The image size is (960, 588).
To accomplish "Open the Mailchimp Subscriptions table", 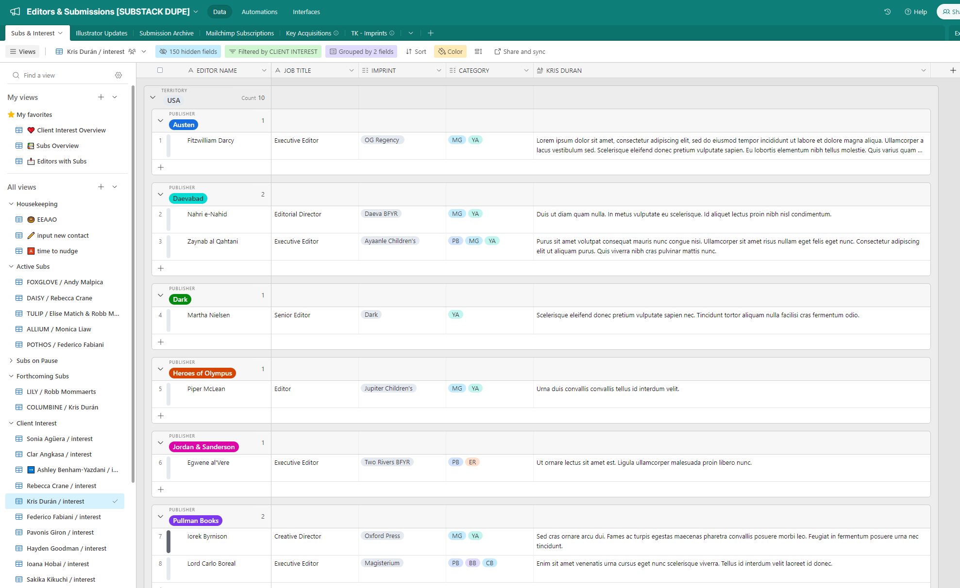I will point(240,33).
